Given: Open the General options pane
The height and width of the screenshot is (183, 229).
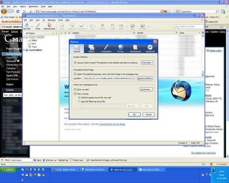Looking at the screenshot, I should (x=77, y=49).
